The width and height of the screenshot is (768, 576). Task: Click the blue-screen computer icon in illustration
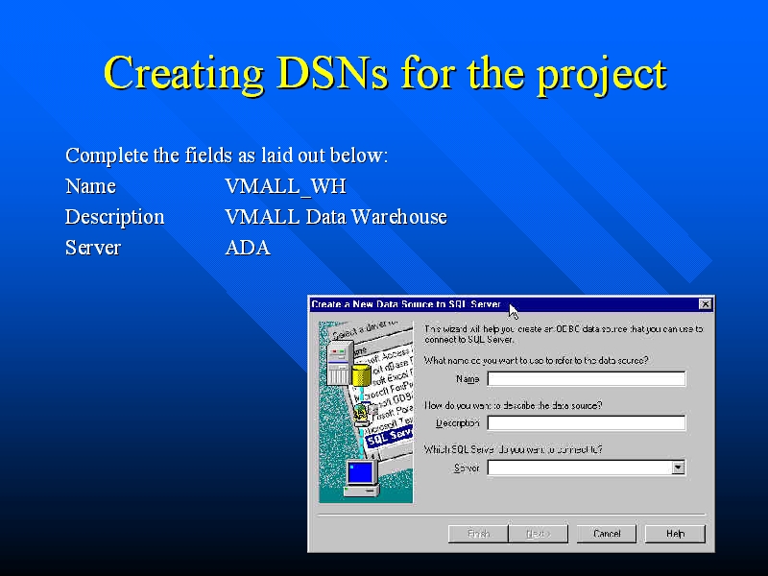pos(360,476)
